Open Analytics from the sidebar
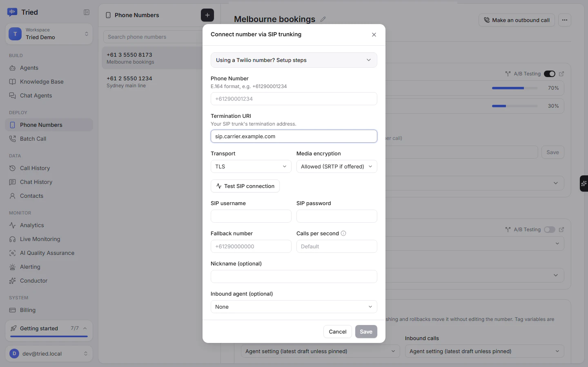The width and height of the screenshot is (588, 367). click(x=49, y=225)
